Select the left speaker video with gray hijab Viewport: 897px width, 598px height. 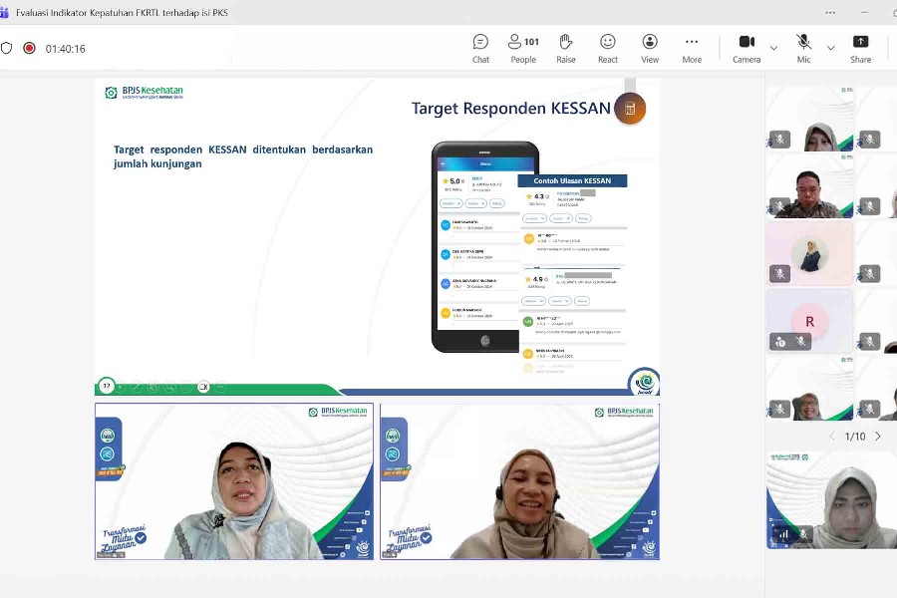click(x=234, y=481)
